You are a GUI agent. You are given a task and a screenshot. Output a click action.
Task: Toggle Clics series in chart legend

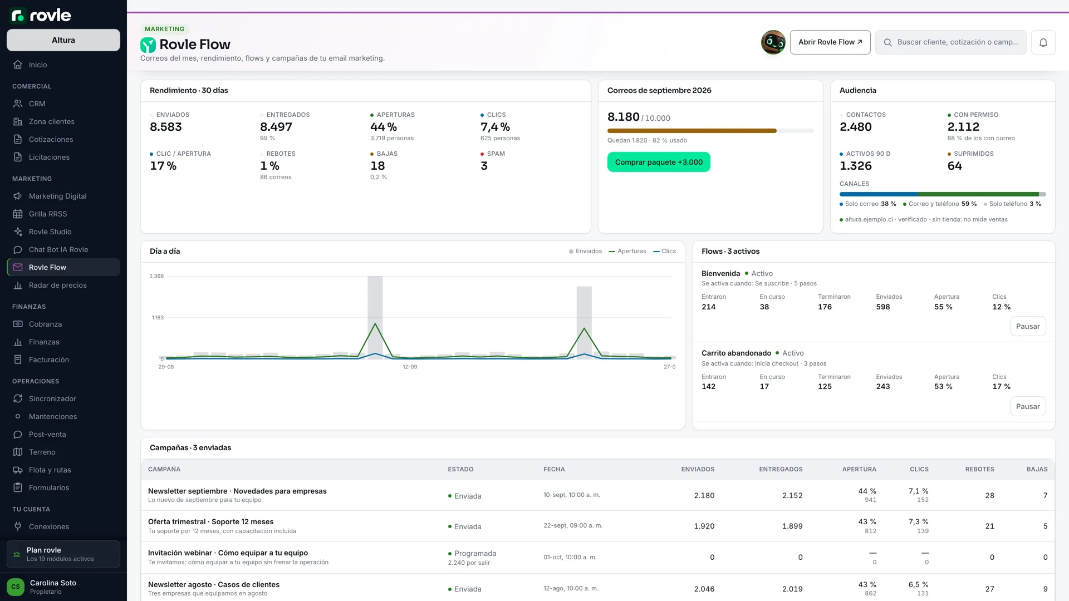point(665,252)
